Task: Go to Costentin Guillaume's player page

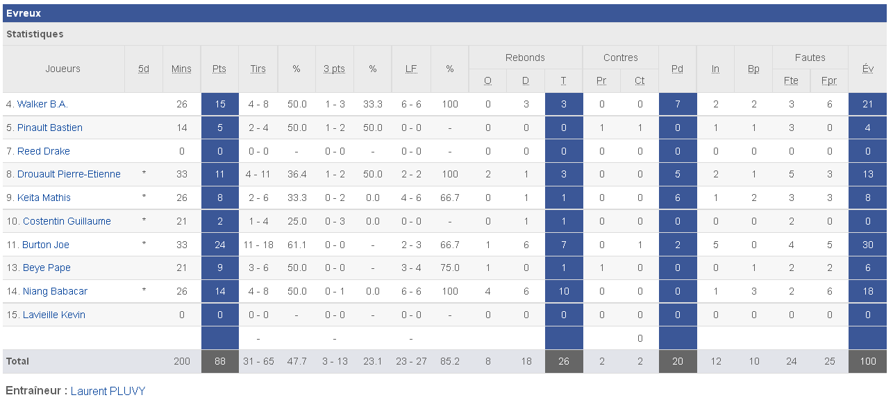Action: coord(67,221)
